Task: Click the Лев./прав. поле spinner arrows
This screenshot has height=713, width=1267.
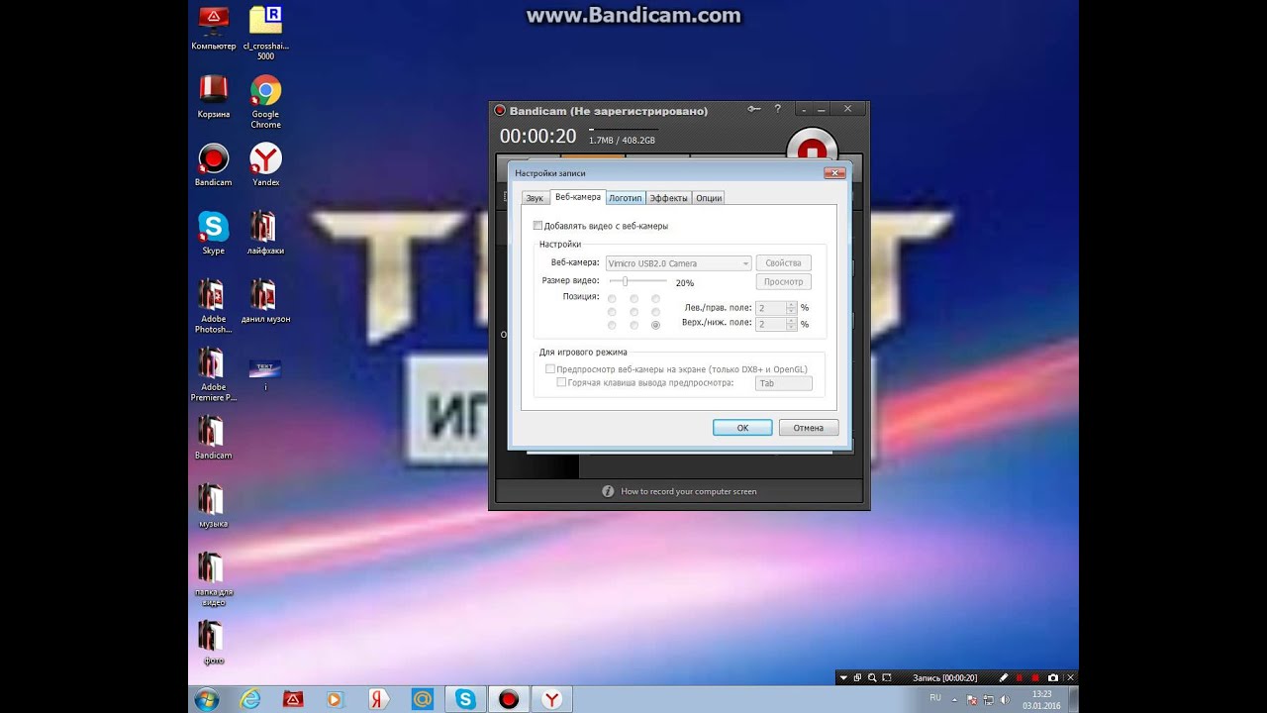Action: coord(791,308)
